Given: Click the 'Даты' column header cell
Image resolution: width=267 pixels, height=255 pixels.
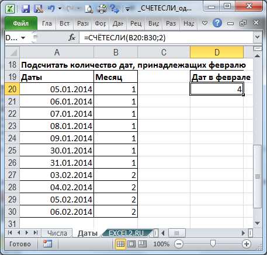Looking at the screenshot, I should point(57,77).
